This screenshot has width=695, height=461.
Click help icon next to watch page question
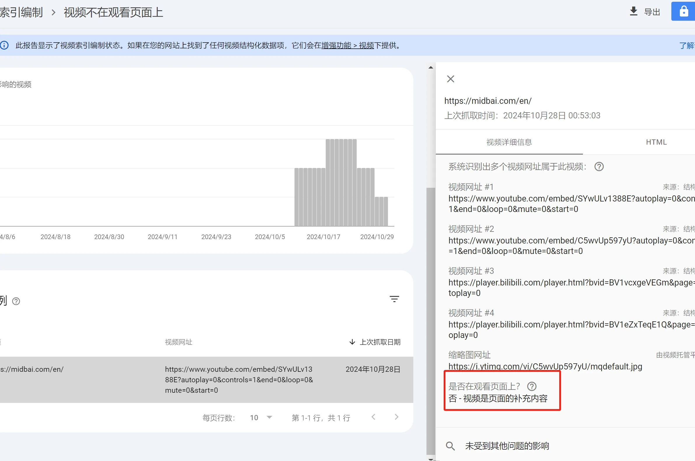click(532, 386)
